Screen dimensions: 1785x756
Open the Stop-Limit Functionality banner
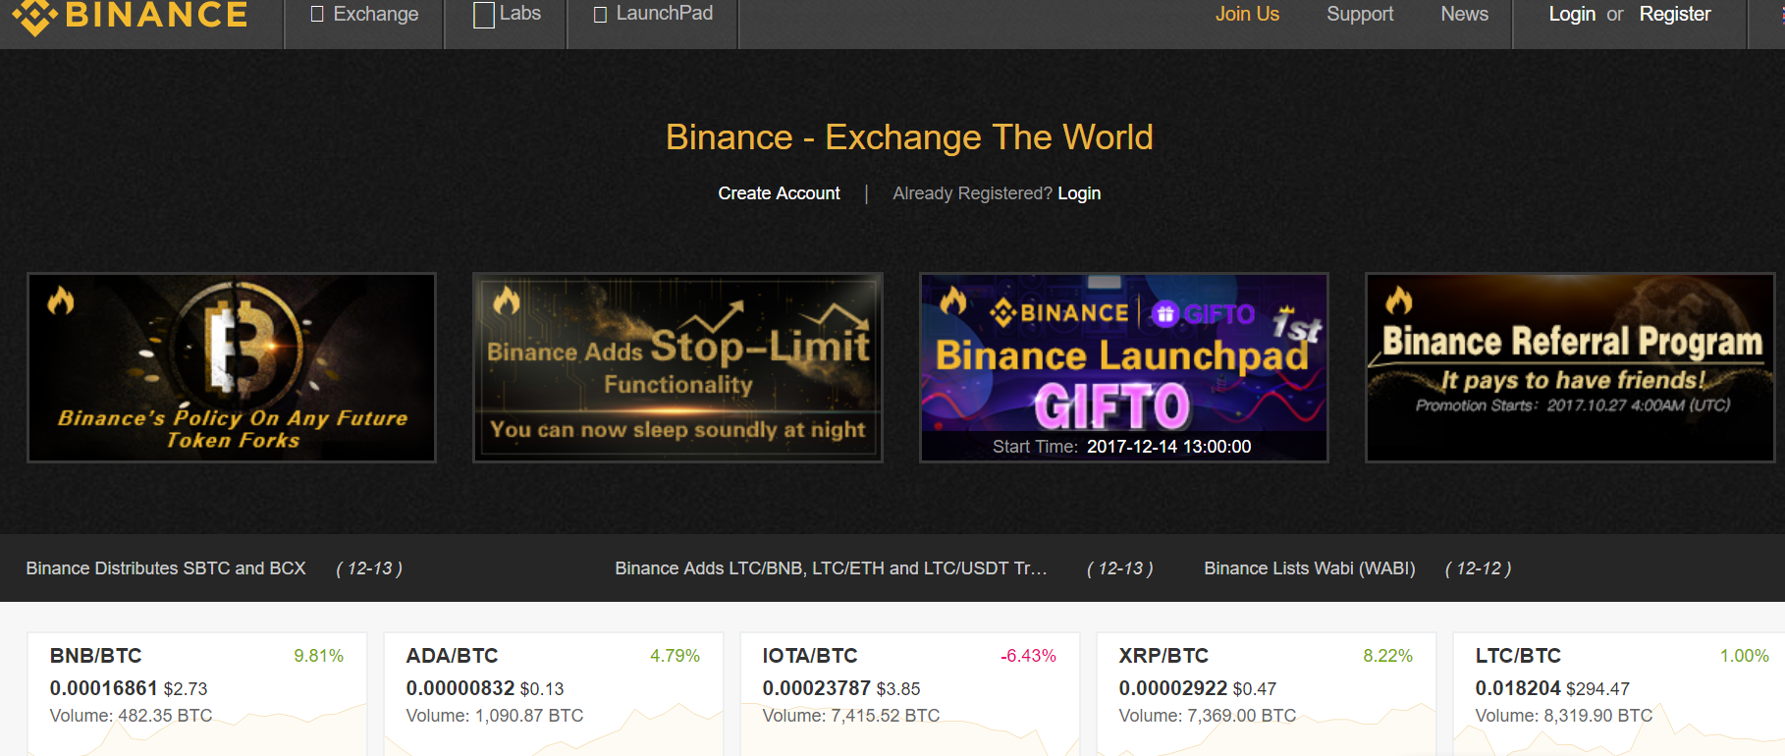677,367
